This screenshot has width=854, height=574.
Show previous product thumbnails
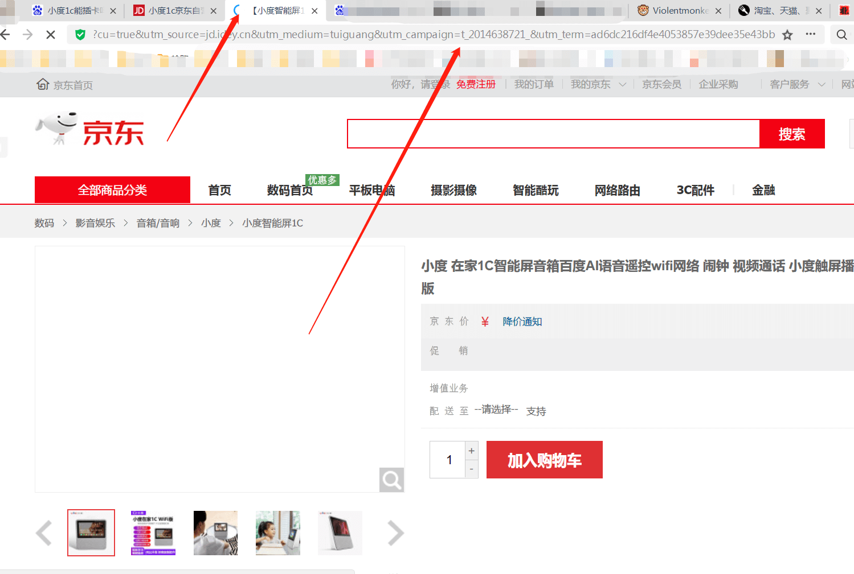point(44,533)
